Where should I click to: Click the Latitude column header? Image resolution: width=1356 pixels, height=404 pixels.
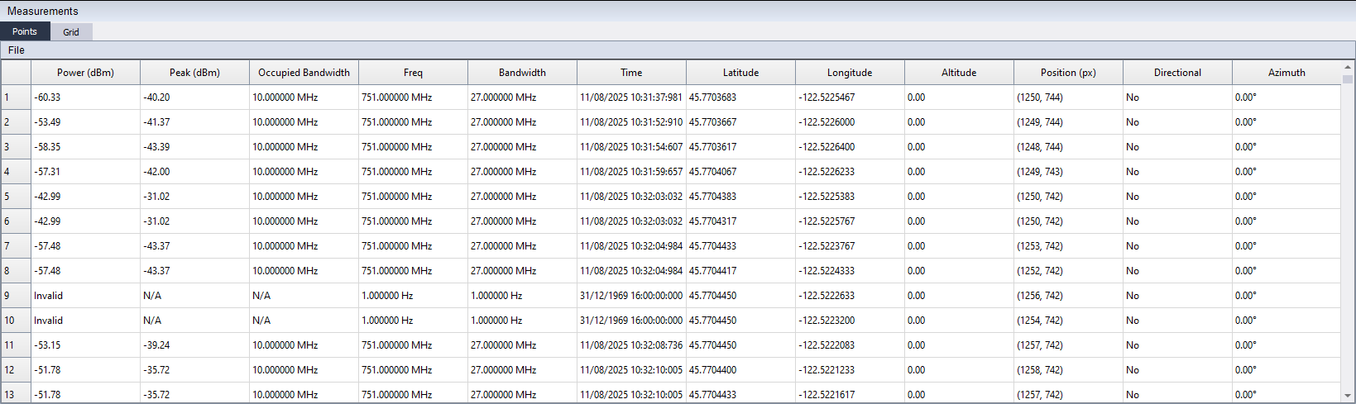[x=741, y=73]
